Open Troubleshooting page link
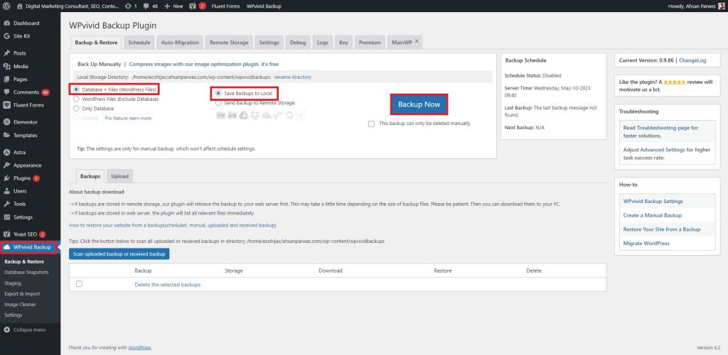The image size is (728, 355). pos(663,128)
